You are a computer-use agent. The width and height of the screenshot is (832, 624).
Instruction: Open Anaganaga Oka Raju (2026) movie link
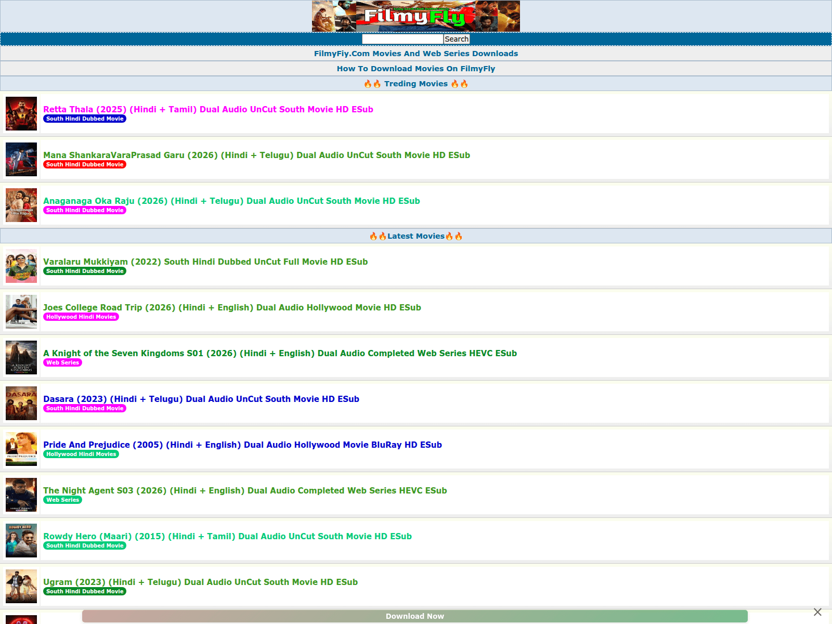click(x=232, y=201)
